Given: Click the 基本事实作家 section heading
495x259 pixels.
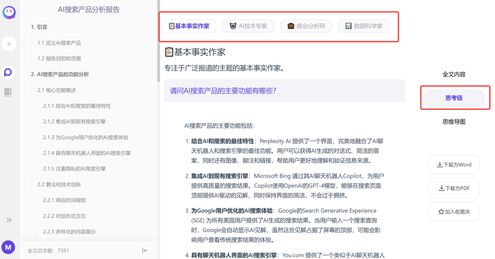Looking at the screenshot, I should coord(195,52).
